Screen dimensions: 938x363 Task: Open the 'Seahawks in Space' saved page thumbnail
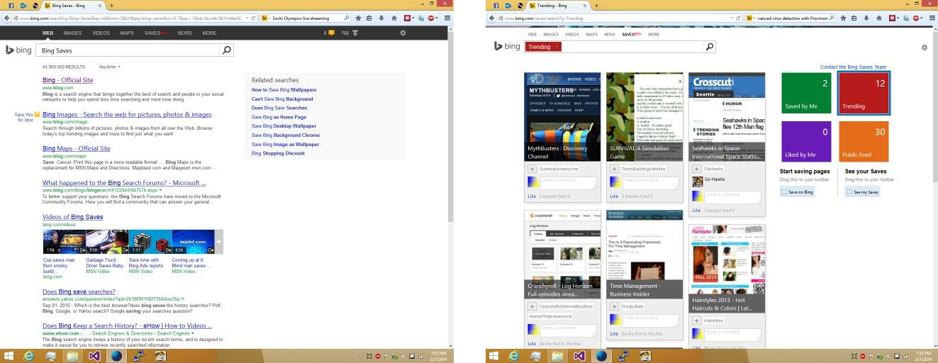pyautogui.click(x=727, y=117)
